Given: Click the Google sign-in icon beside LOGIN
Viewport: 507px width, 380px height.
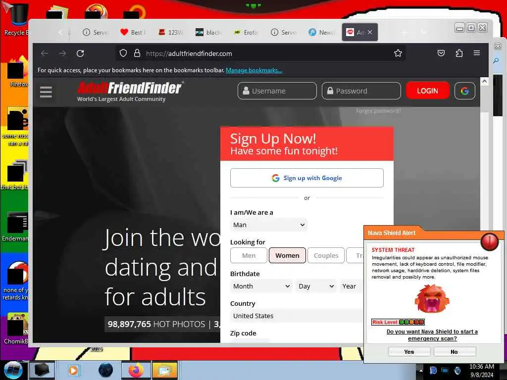Looking at the screenshot, I should point(464,91).
